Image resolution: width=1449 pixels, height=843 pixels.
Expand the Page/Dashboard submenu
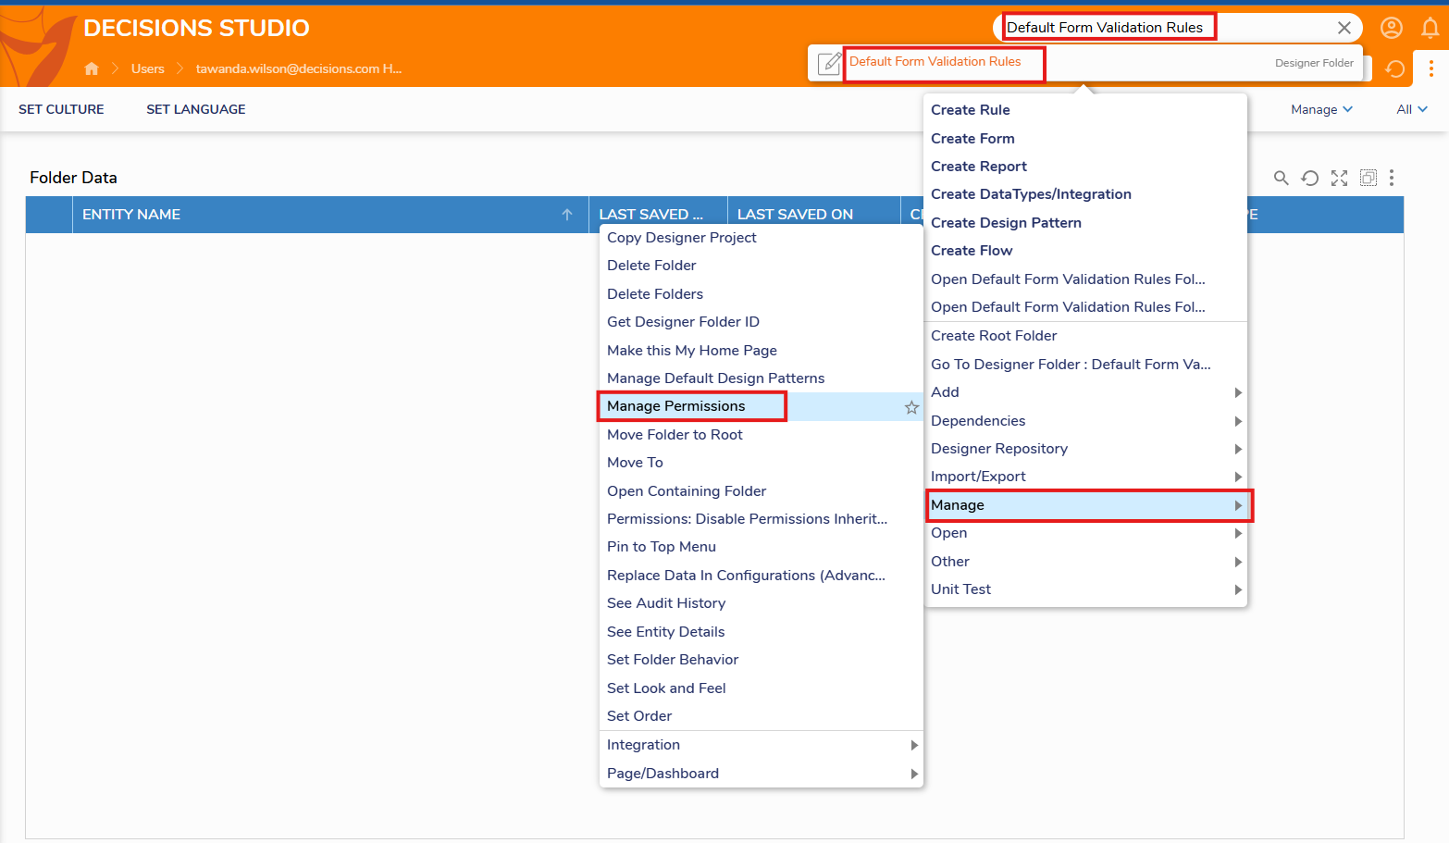tap(762, 774)
